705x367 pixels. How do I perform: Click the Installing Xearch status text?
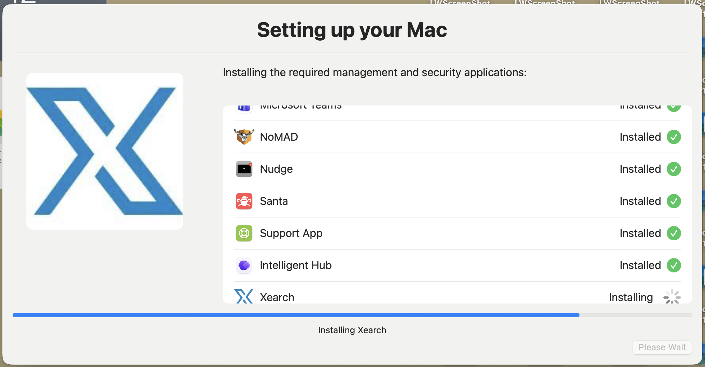pyautogui.click(x=352, y=330)
